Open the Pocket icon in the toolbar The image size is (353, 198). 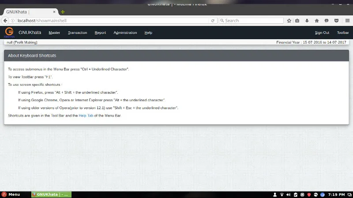[x=337, y=21]
